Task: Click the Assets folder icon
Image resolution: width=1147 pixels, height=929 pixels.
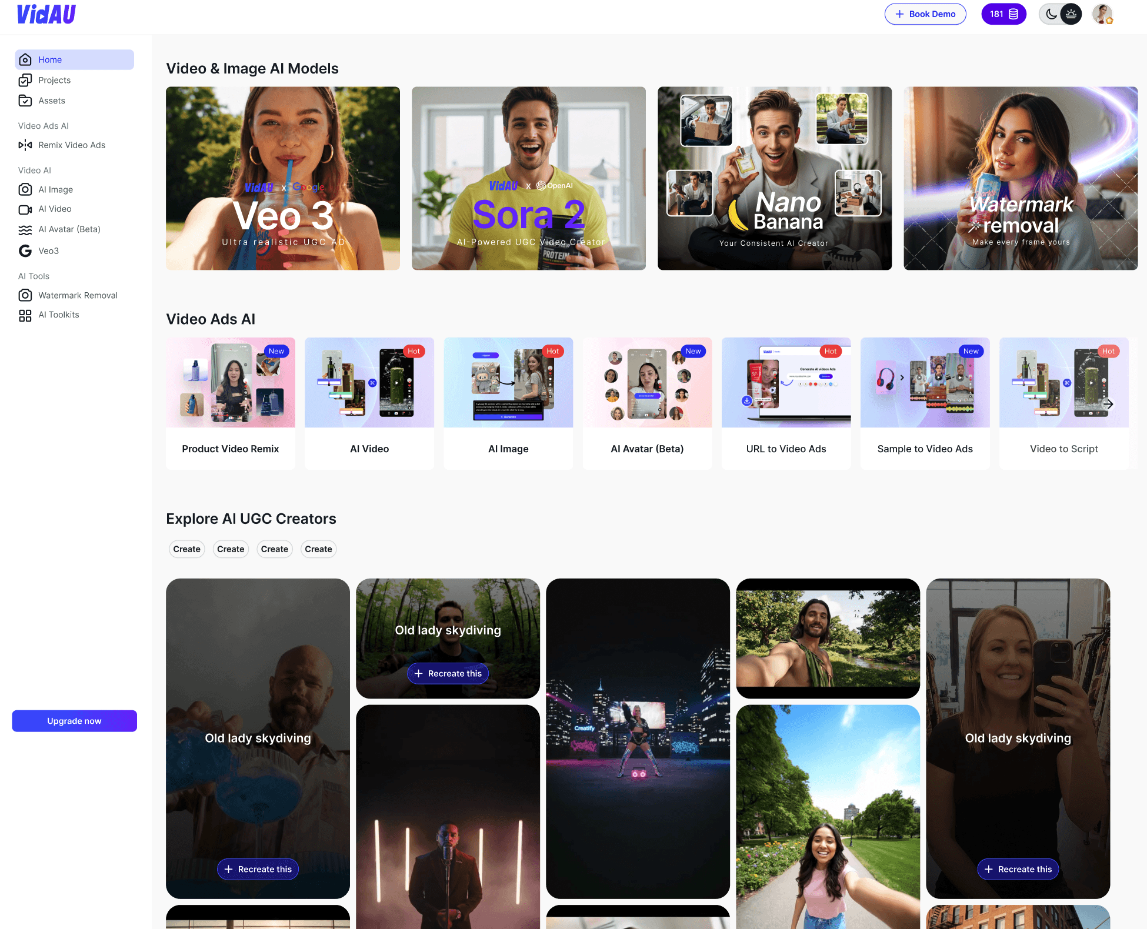Action: point(25,101)
